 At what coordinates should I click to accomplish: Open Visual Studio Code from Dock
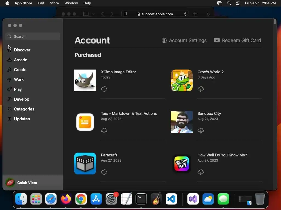coord(171,199)
